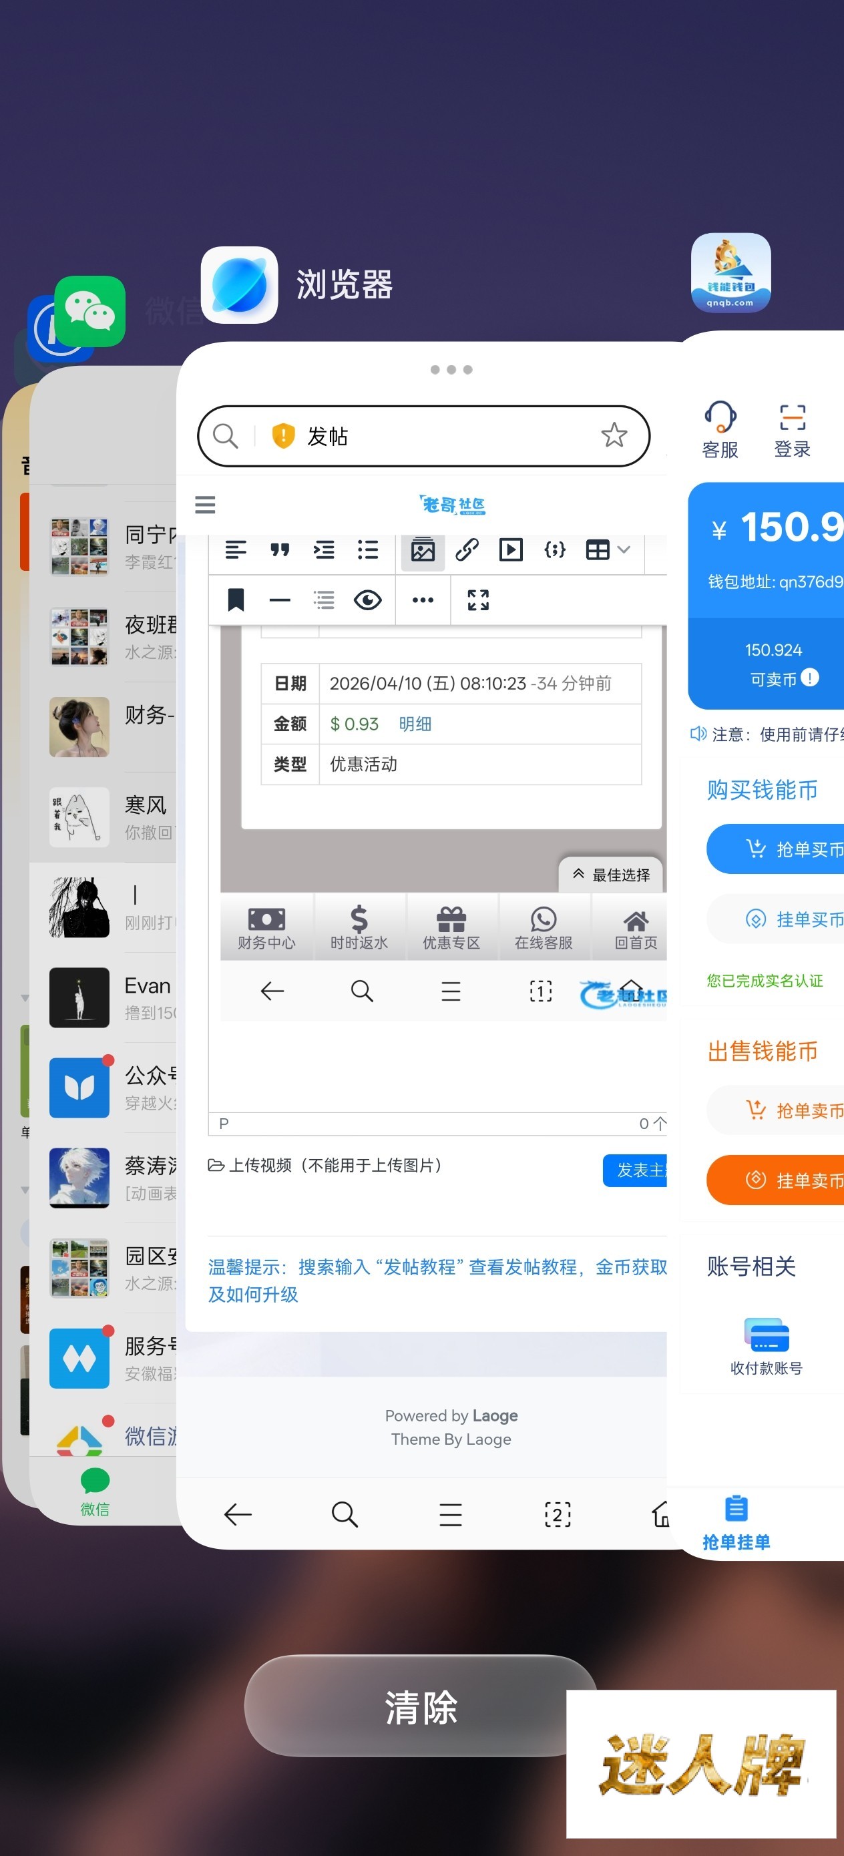Toggle the preview eye icon
This screenshot has width=844, height=1856.
(x=368, y=600)
